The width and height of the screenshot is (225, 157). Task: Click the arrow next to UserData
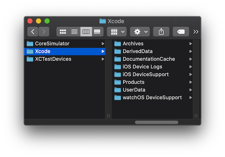190,90
